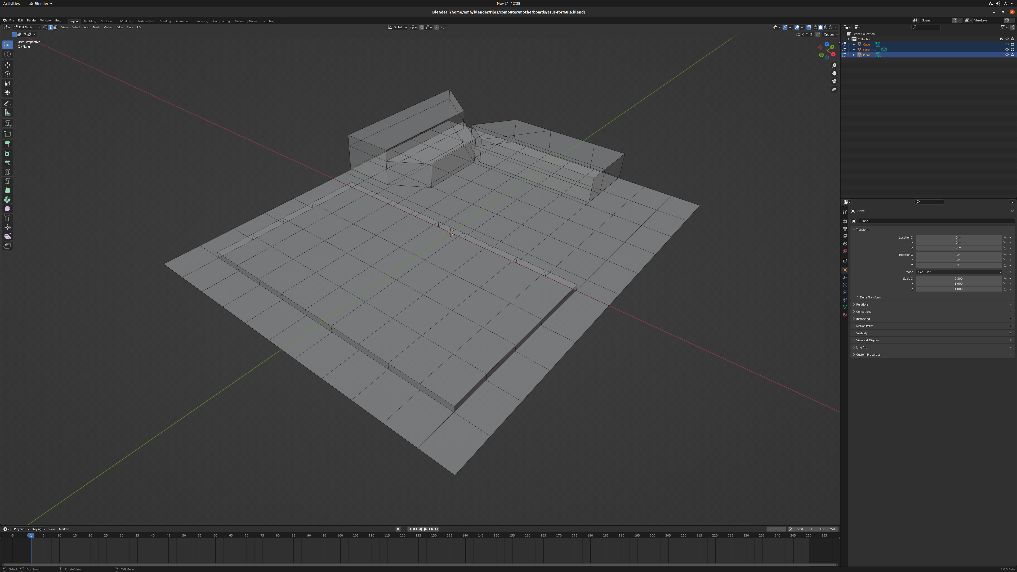1017x572 pixels.
Task: Open the viewport Options dropdown
Action: [x=830, y=34]
